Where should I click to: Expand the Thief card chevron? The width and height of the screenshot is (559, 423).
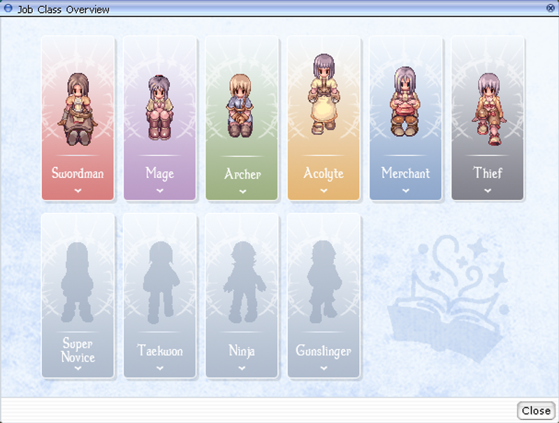tap(488, 191)
